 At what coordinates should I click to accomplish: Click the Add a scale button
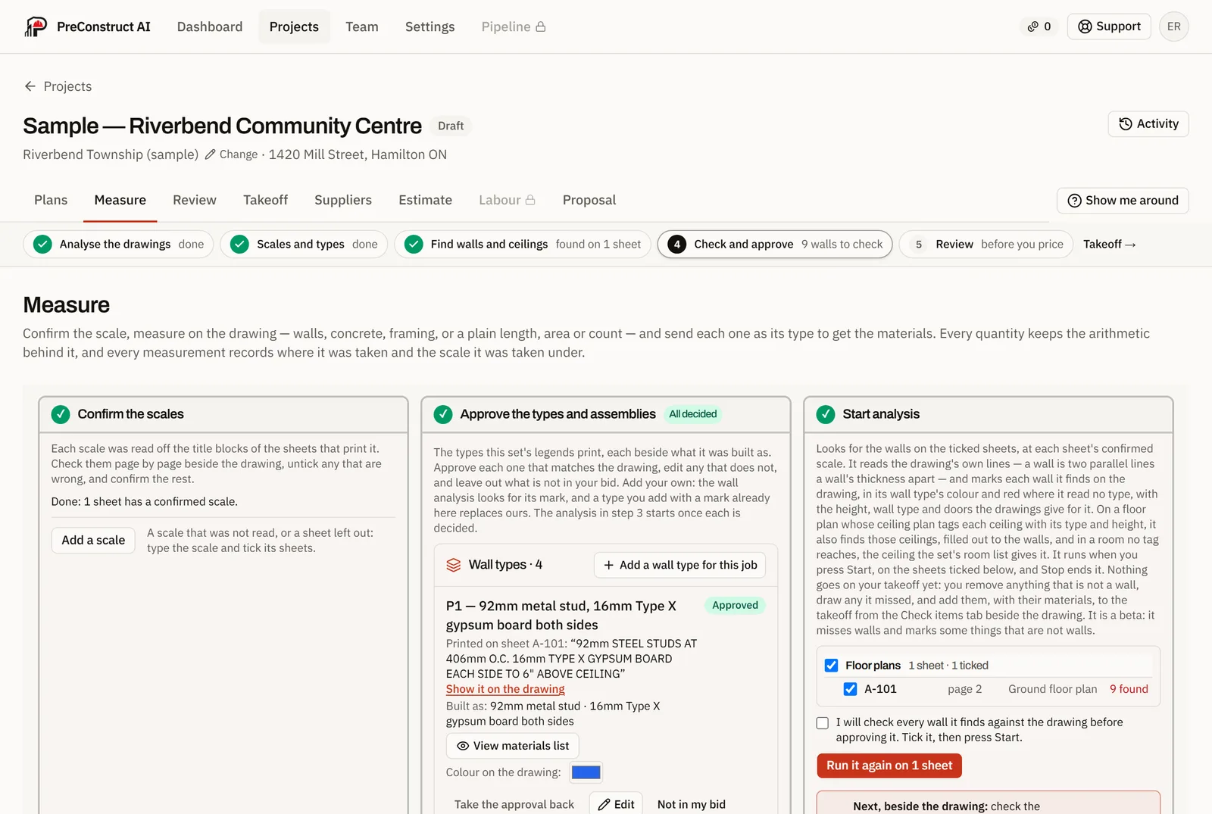(x=93, y=540)
